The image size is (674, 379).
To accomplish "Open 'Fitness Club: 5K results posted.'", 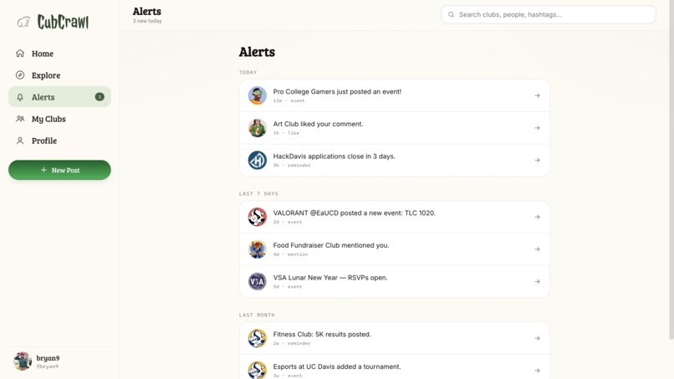I will click(x=394, y=338).
